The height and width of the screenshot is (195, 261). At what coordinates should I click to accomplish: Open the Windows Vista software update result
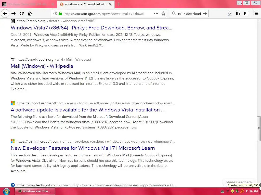[88, 110]
